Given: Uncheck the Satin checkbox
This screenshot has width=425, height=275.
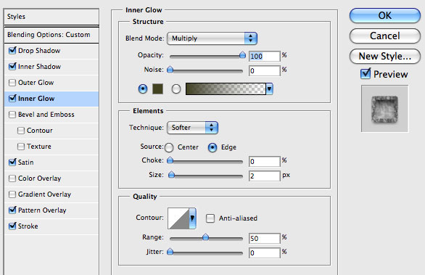Looking at the screenshot, I should coord(12,163).
